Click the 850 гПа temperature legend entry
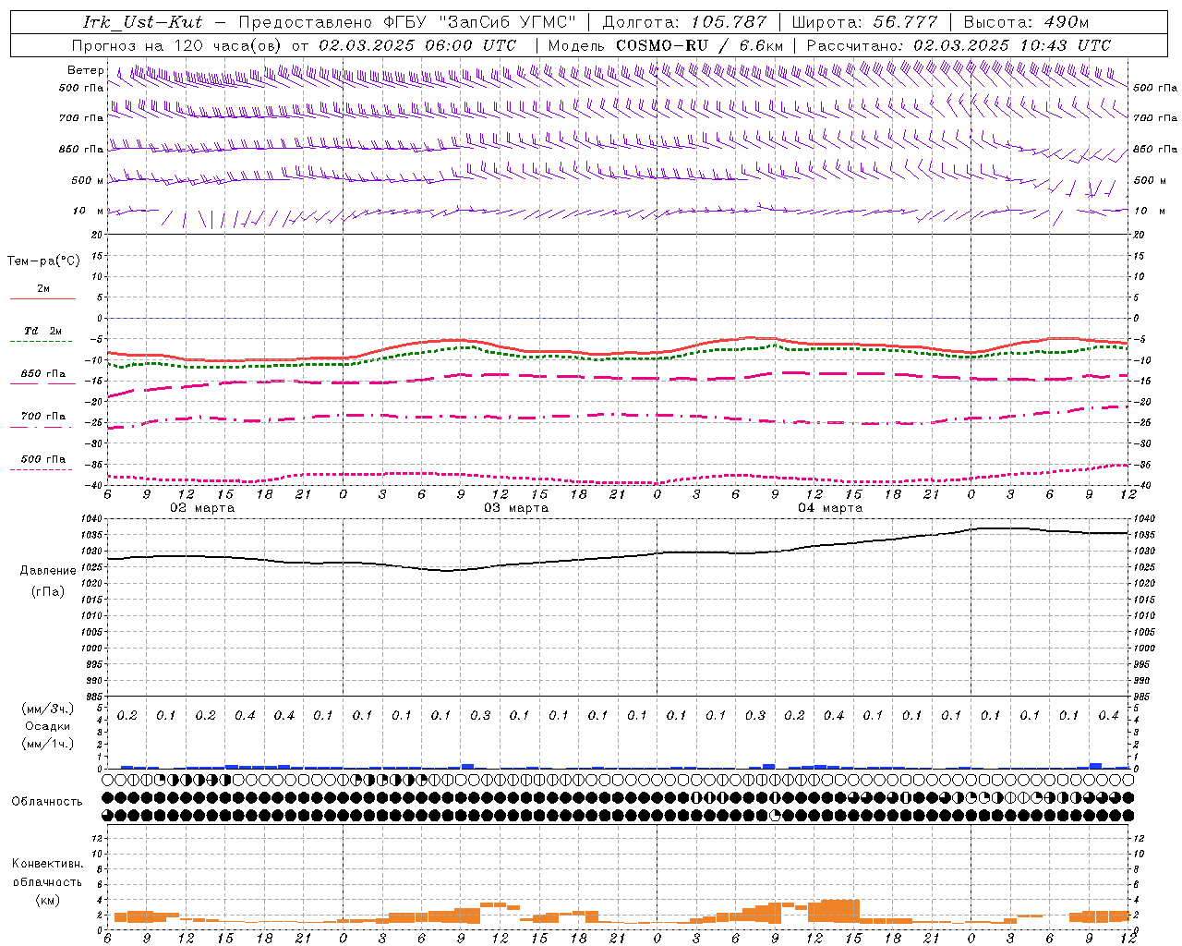 tap(43, 373)
